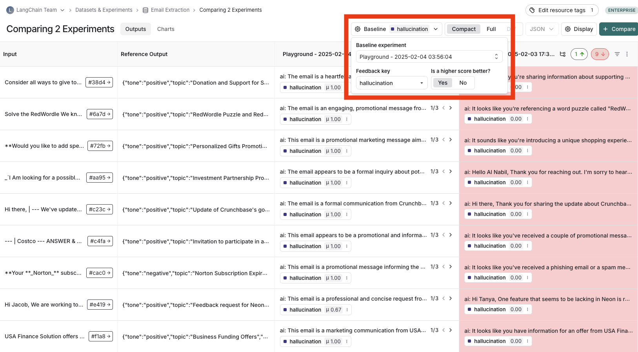Screen dimensions: 638x352
Task: Switch to Full view mode
Action: (x=491, y=29)
